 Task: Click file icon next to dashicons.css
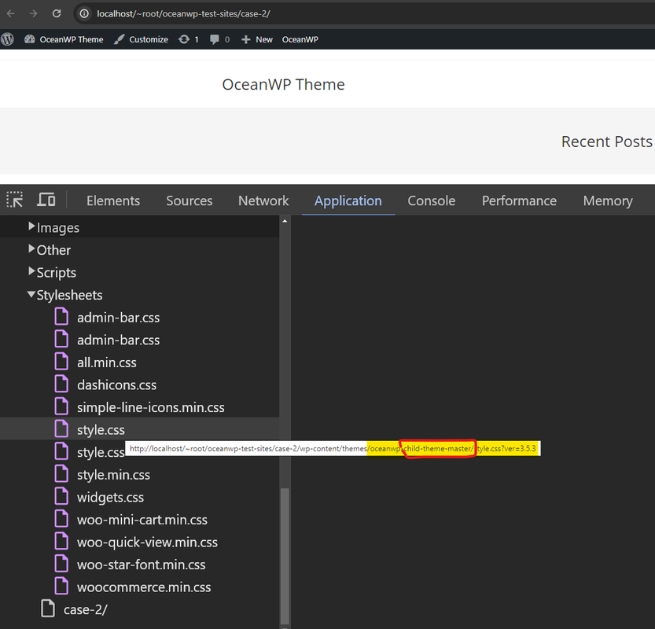pos(61,384)
